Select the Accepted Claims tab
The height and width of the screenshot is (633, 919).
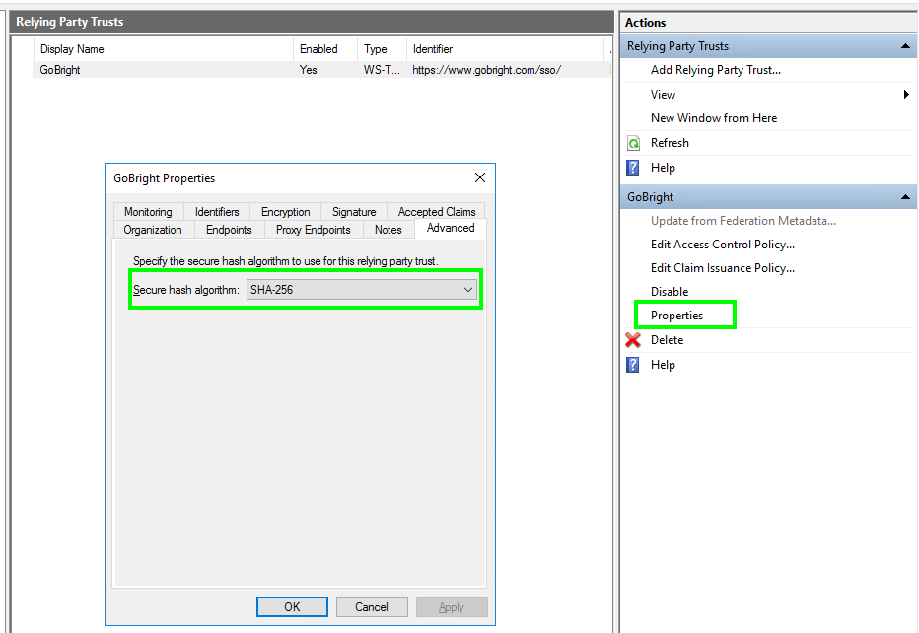coord(437,212)
